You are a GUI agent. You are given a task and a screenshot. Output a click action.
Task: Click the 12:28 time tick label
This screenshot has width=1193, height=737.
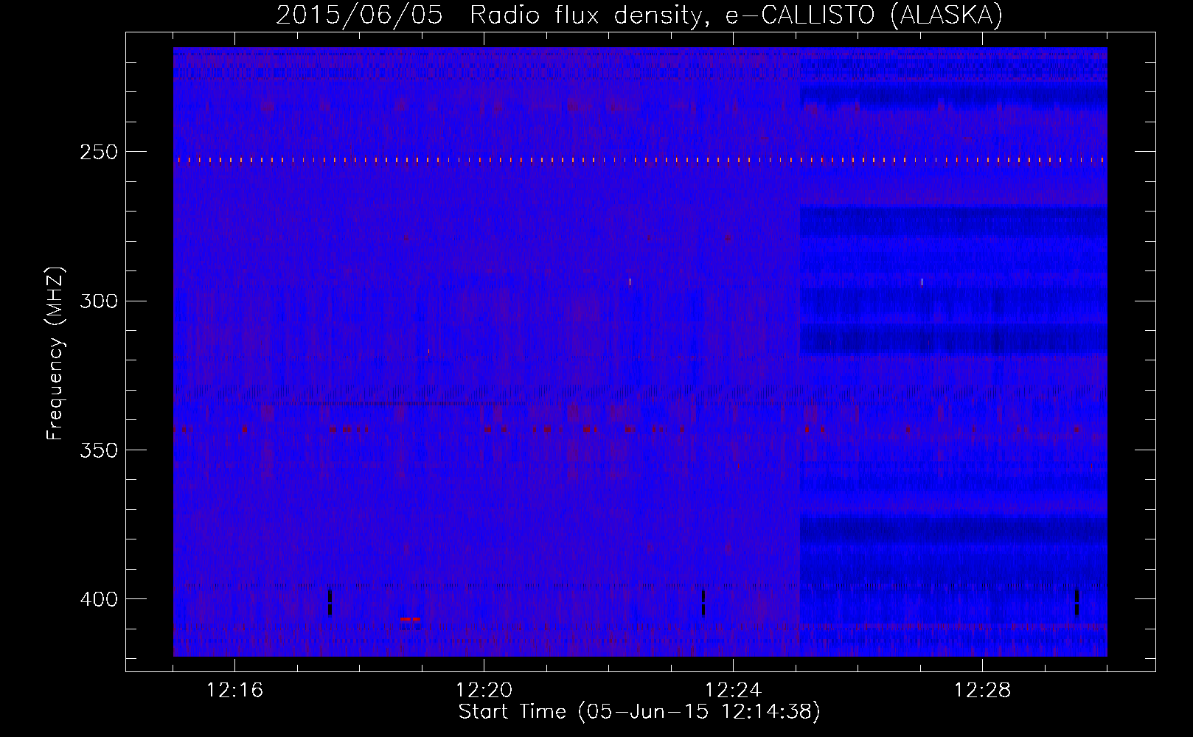[x=982, y=691]
